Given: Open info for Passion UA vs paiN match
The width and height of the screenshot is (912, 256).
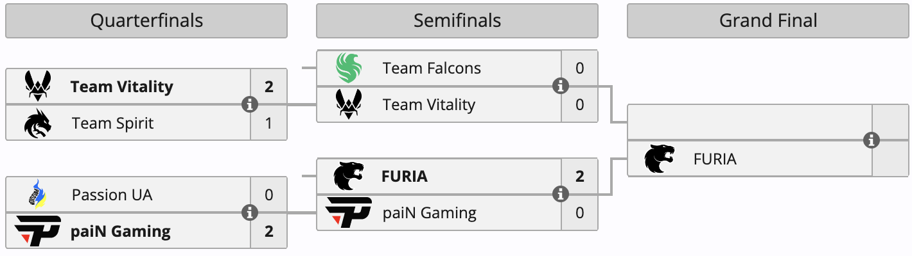Looking at the screenshot, I should click(x=250, y=212).
